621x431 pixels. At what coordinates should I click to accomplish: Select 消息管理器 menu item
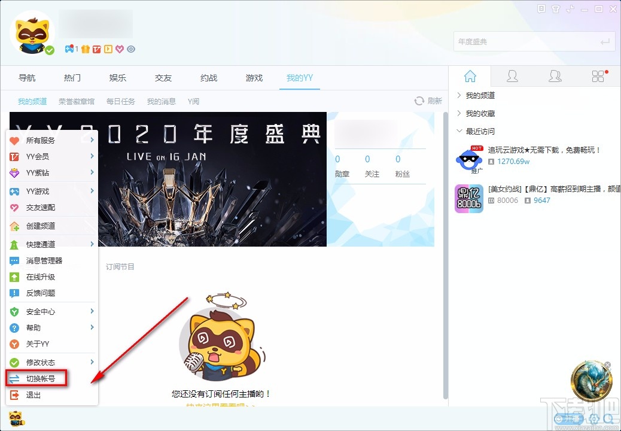pyautogui.click(x=52, y=260)
